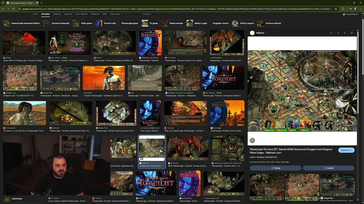
Task: Open the Web results tab
Action: point(105,14)
